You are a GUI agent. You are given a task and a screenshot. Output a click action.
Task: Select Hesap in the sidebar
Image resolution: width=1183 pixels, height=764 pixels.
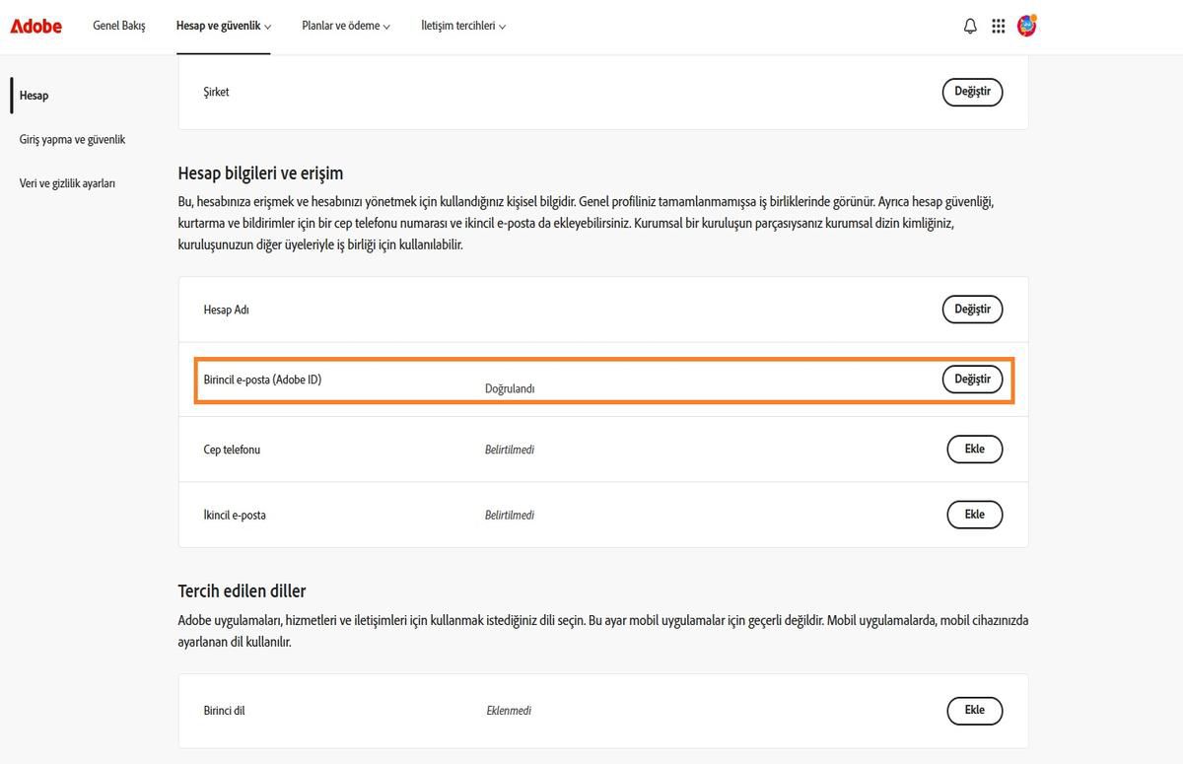pyautogui.click(x=34, y=95)
